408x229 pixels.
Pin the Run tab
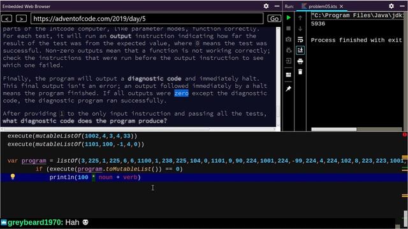click(x=288, y=89)
